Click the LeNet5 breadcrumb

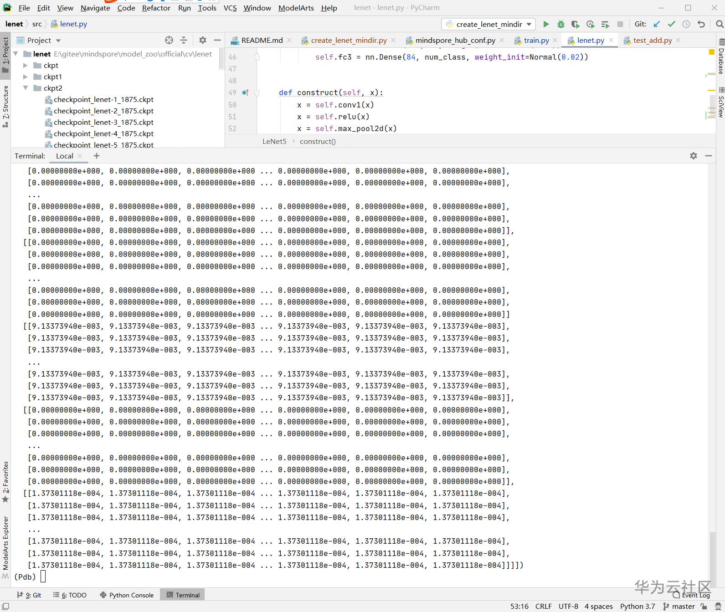point(274,141)
